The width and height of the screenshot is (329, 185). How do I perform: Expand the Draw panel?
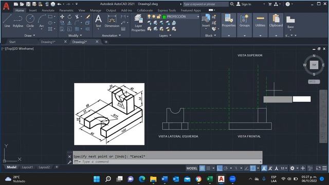pos(30,35)
